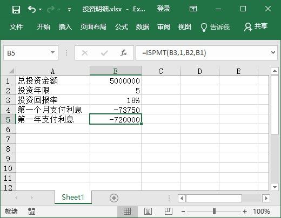Click the horizontal scrollbar left arrow
This screenshot has height=218, width=281.
click(x=182, y=198)
